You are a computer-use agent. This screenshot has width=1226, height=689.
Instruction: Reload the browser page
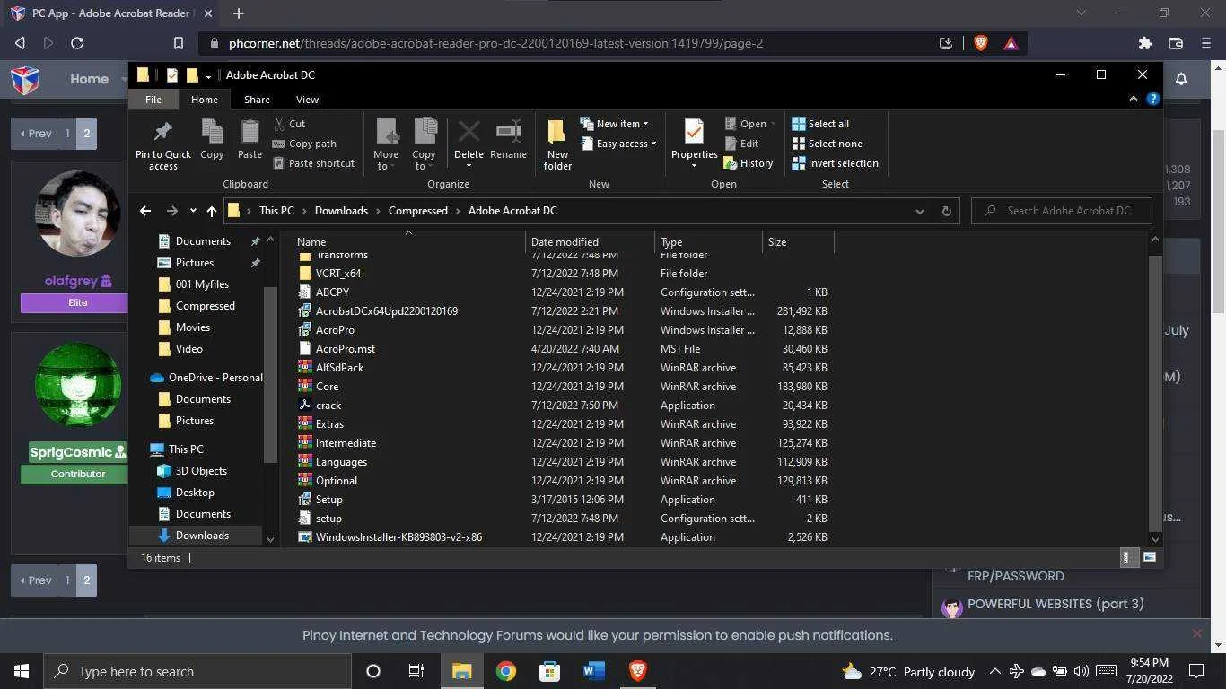[x=77, y=43]
